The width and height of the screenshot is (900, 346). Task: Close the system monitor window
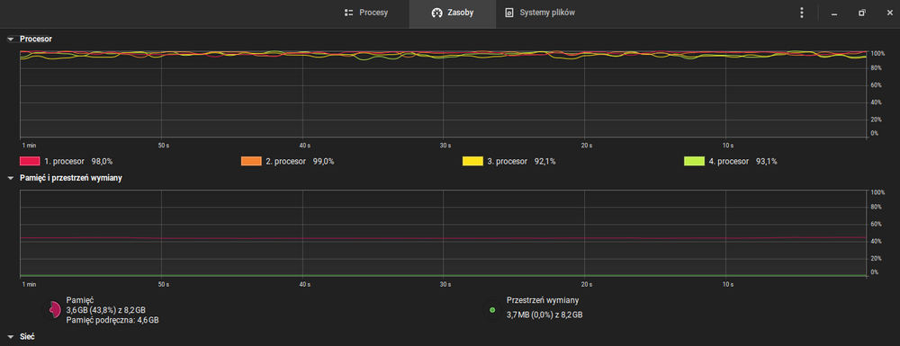click(x=889, y=13)
